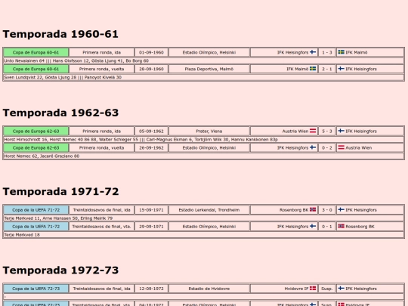Click the score 0 - 1
The width and height of the screenshot is (408, 306).
(x=327, y=227)
